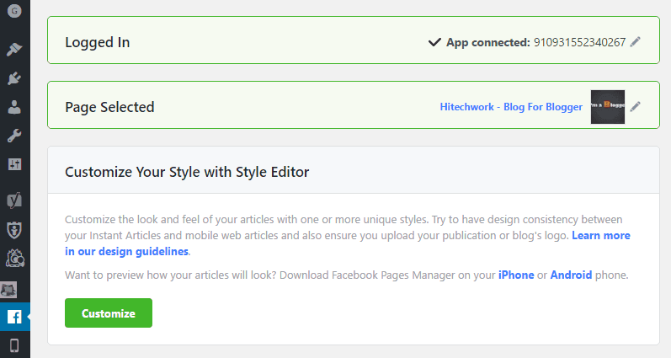Click Customize Your Style with Style Editor heading
This screenshot has width=671, height=358.
coord(187,172)
